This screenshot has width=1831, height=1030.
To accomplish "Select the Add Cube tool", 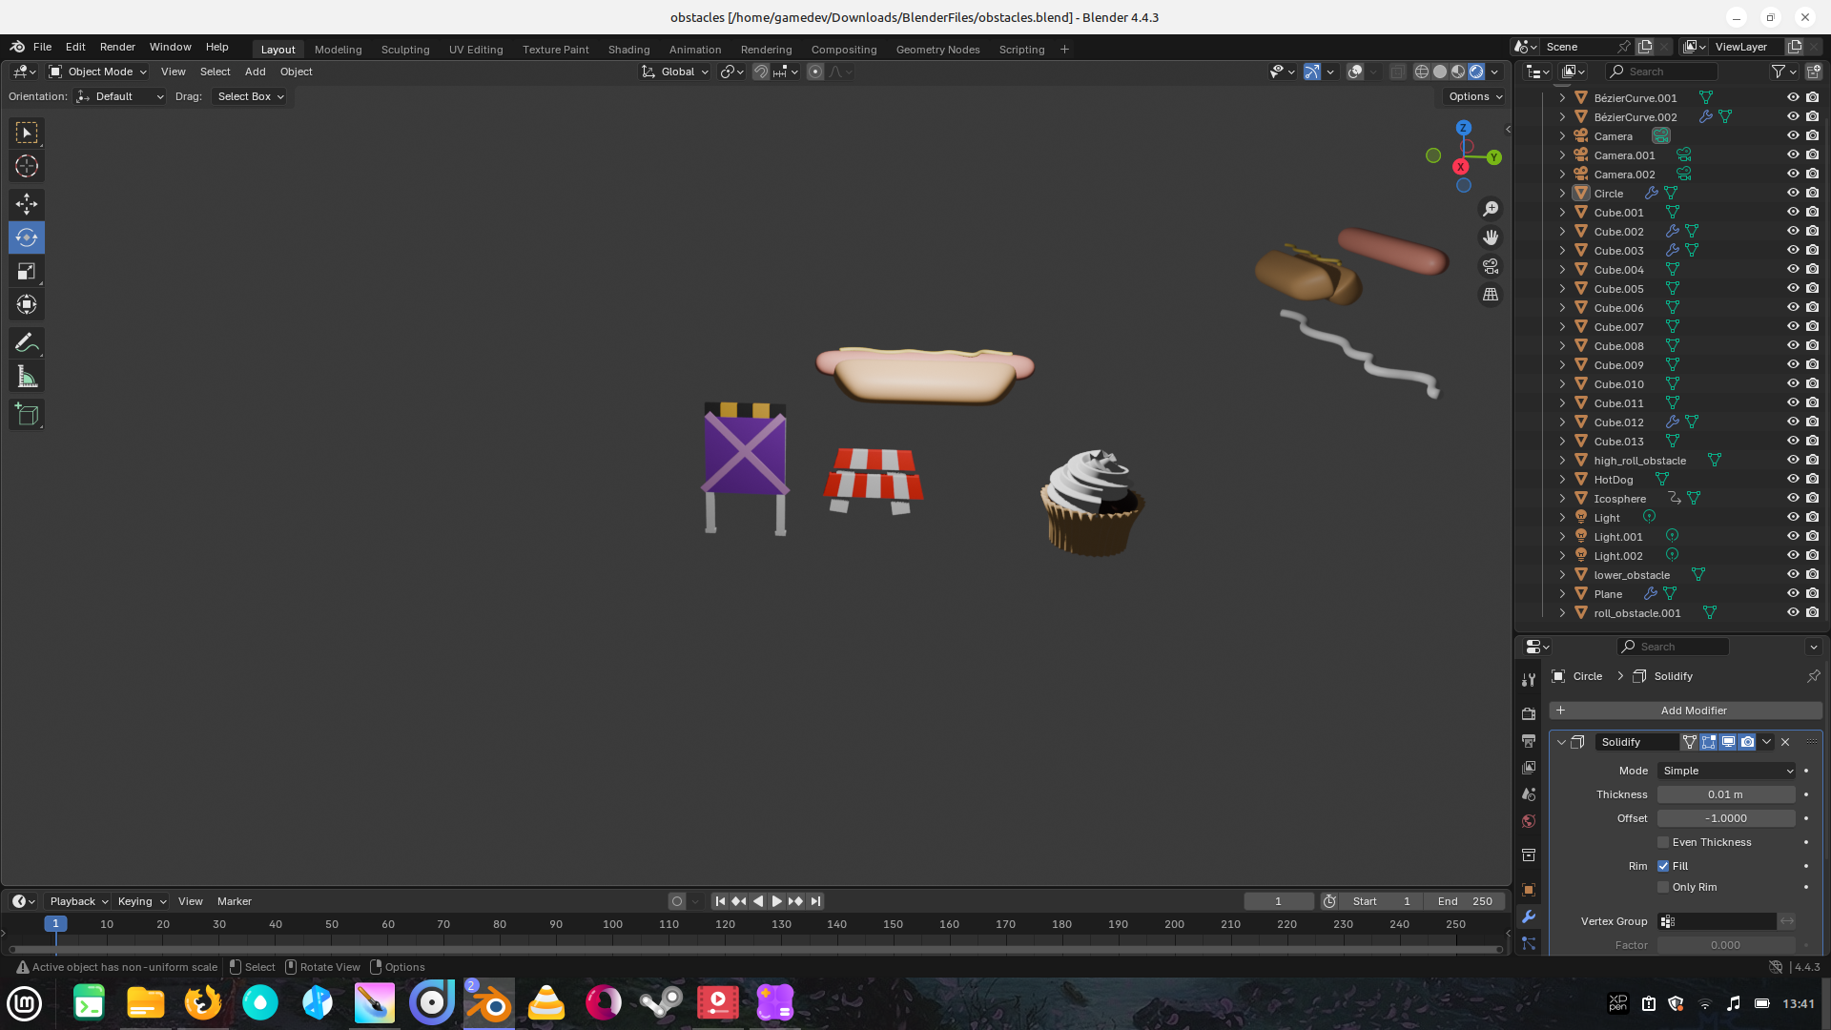I will [27, 415].
